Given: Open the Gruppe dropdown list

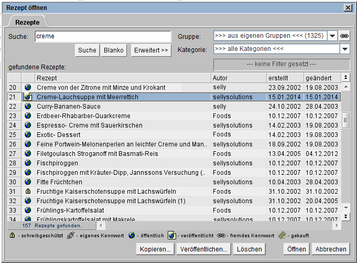Looking at the screenshot, I should tap(332, 36).
